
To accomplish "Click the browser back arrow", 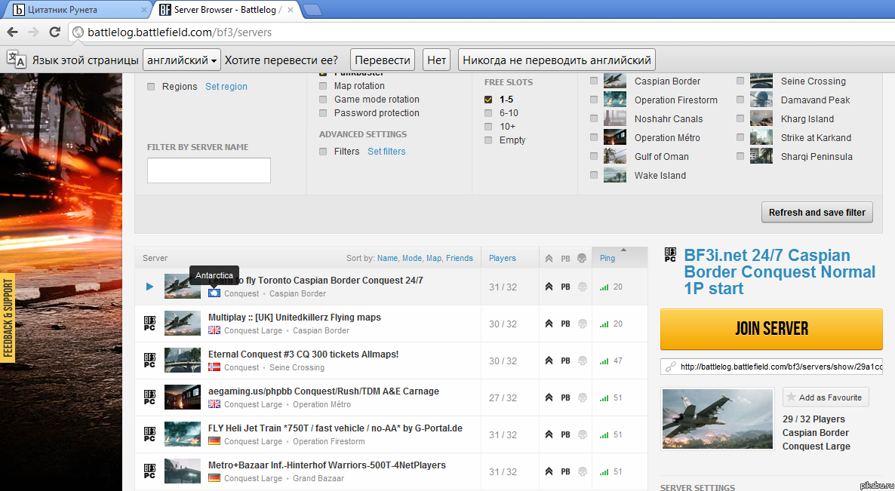I will [13, 32].
